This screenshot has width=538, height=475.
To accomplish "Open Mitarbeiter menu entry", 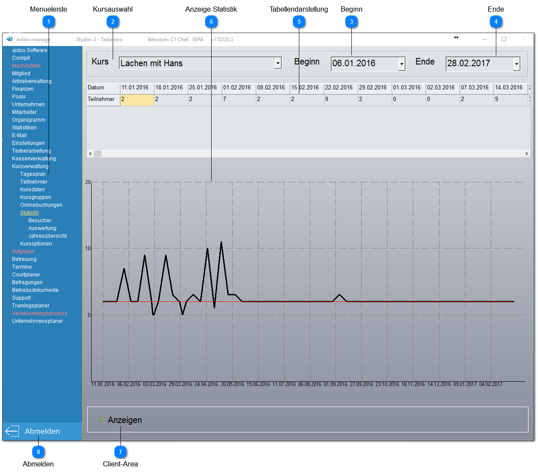I will pos(25,112).
